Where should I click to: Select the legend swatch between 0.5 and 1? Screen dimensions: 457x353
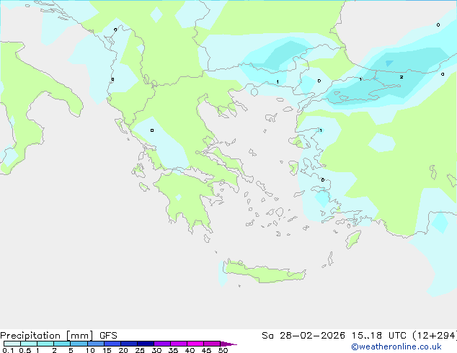29,344
